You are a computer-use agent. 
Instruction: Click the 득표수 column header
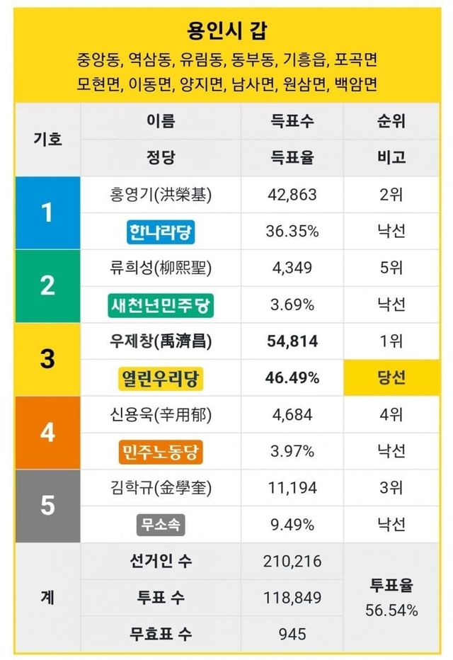292,121
